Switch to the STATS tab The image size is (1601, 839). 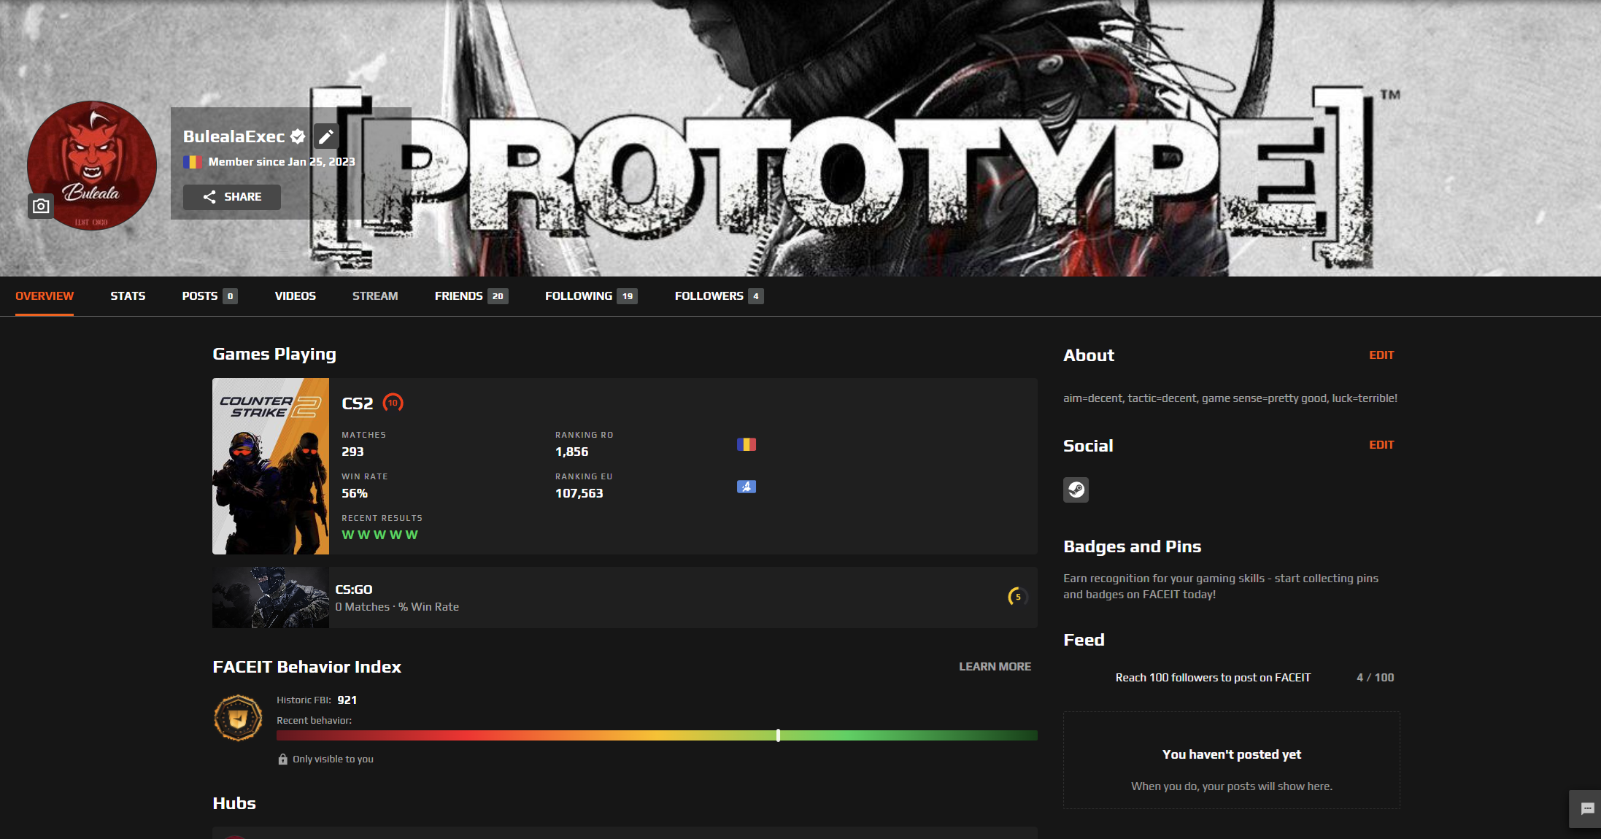point(128,296)
